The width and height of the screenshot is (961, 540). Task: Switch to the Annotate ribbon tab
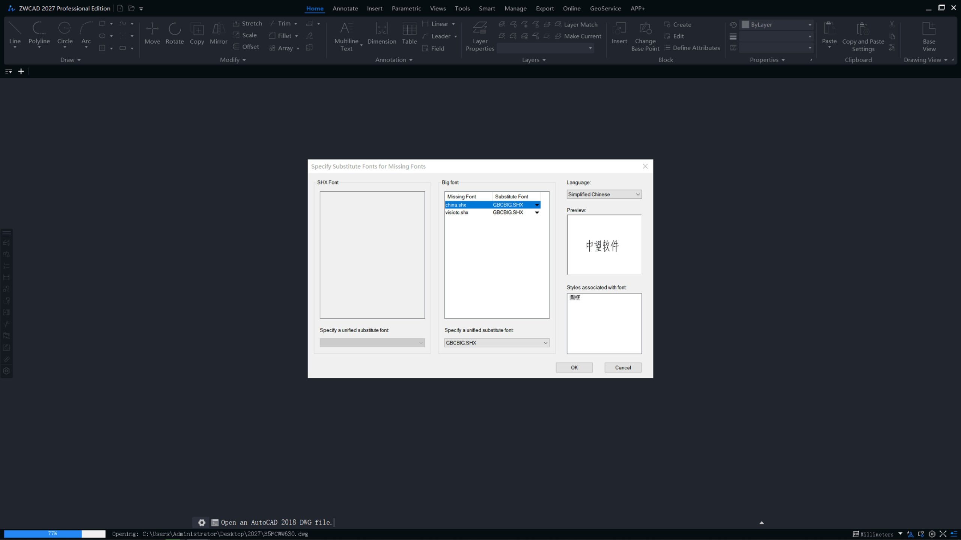pos(345,8)
